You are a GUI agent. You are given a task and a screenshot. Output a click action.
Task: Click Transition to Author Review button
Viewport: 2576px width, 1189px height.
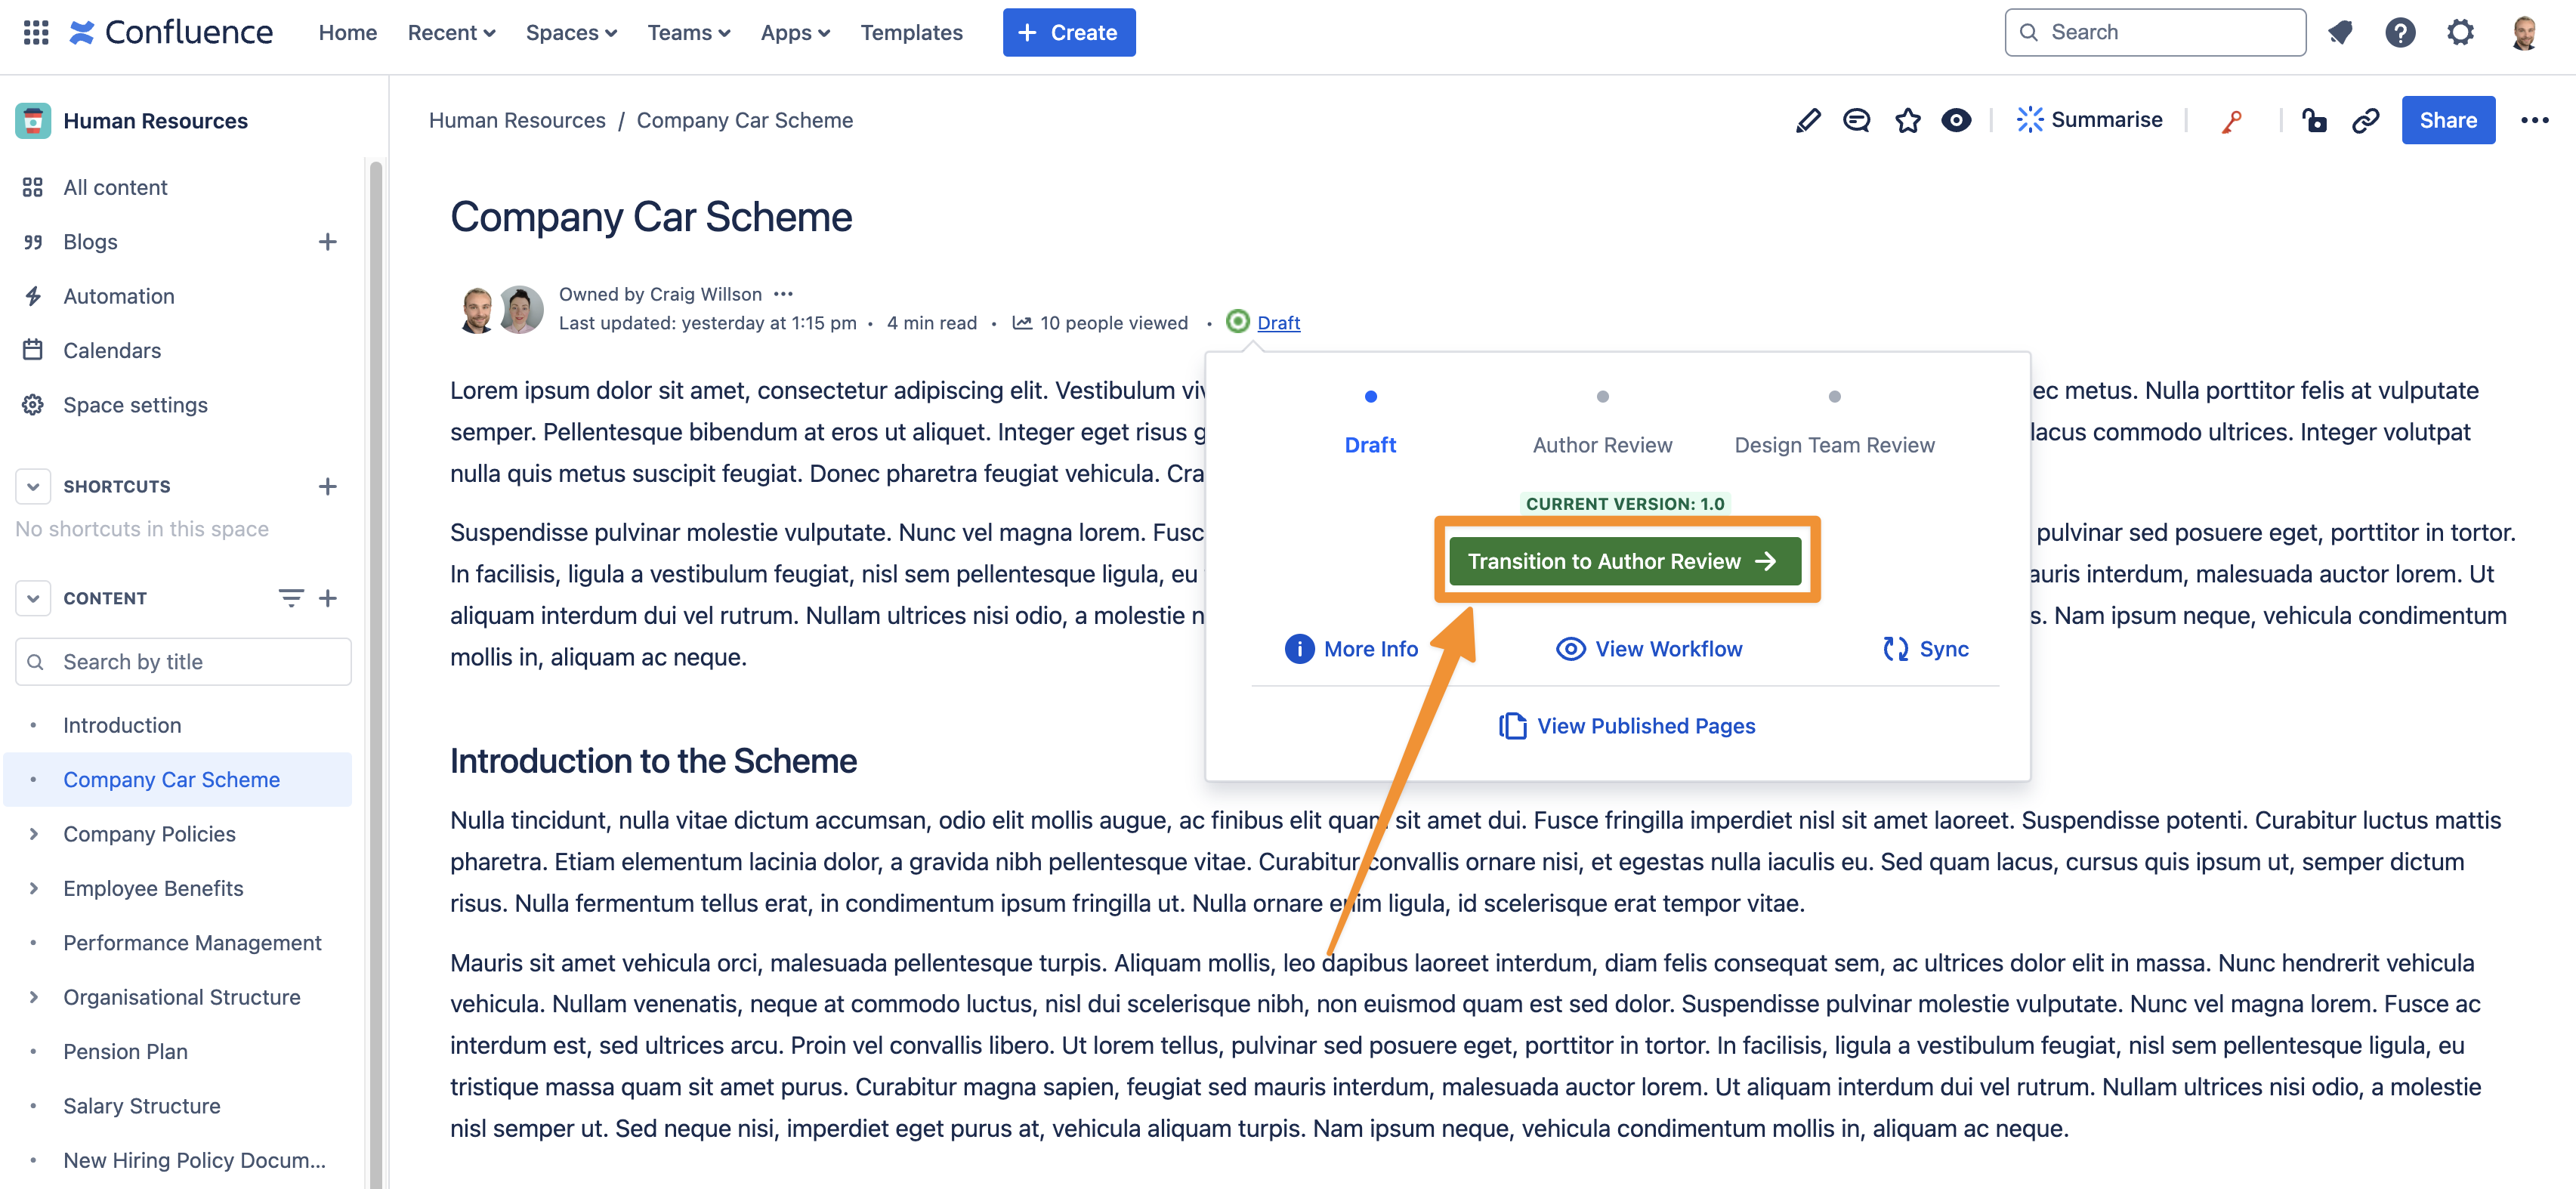click(1624, 561)
